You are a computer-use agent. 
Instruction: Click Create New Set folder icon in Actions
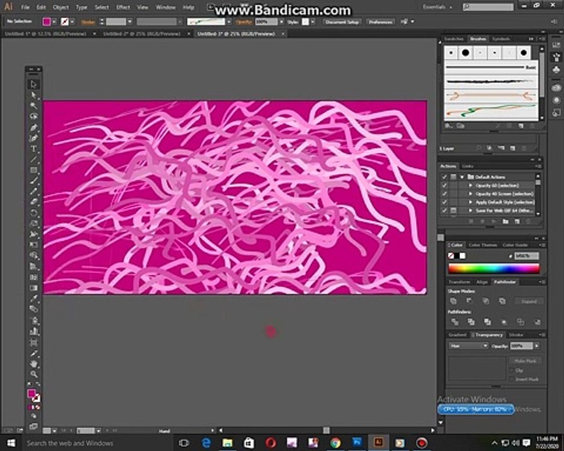(505, 221)
